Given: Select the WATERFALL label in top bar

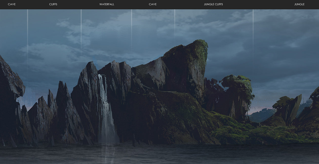Looking at the screenshot, I should pos(107,4).
